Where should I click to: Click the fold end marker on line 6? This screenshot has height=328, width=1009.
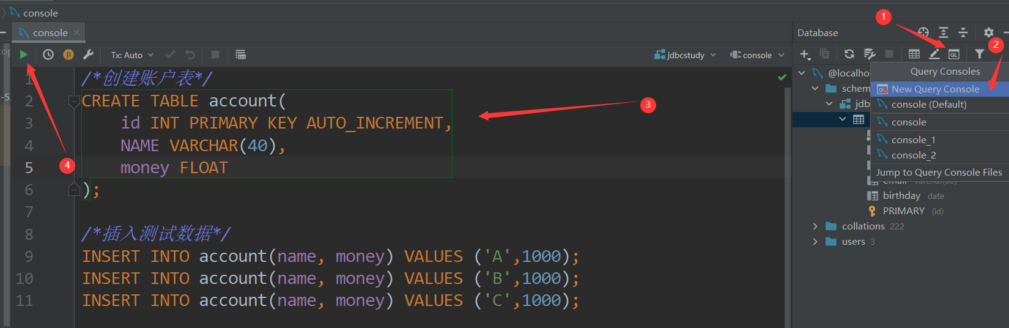point(74,189)
